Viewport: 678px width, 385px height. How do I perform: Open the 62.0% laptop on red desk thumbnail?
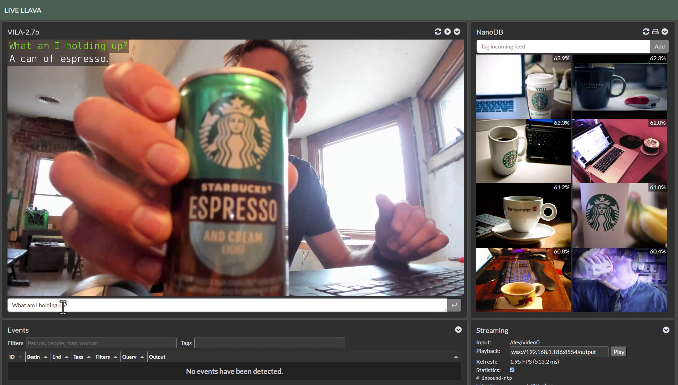620,151
